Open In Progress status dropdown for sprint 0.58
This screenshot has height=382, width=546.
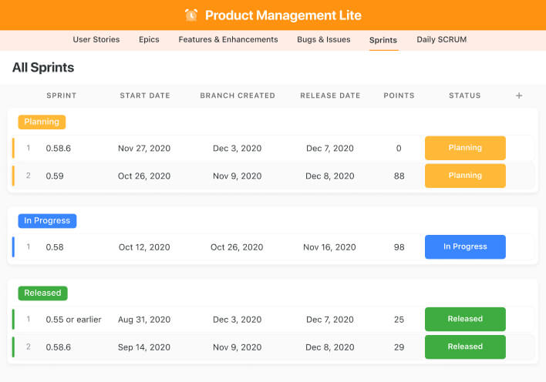point(465,247)
